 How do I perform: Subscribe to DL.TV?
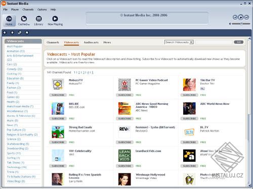189,142
